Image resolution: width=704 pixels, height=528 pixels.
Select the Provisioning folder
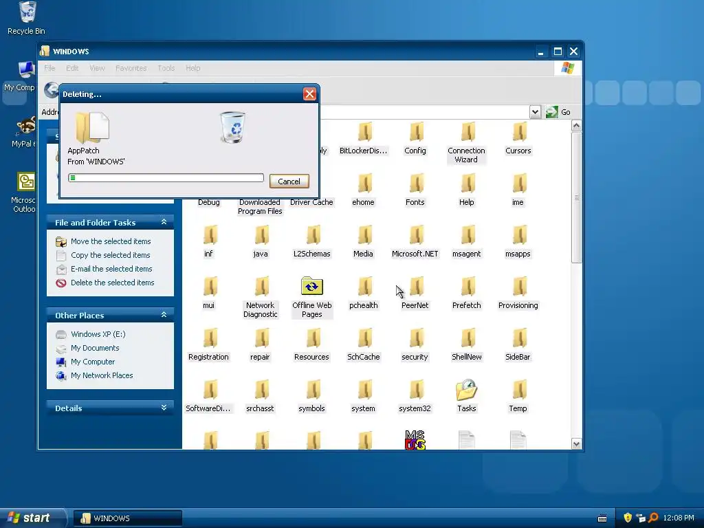518,293
